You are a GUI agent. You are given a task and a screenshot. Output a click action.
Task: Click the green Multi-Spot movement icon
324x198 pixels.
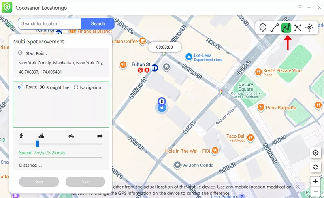tap(286, 28)
